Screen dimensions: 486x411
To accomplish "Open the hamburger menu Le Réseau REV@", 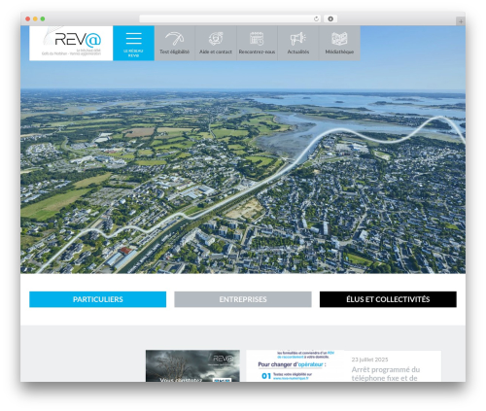I will pos(133,43).
